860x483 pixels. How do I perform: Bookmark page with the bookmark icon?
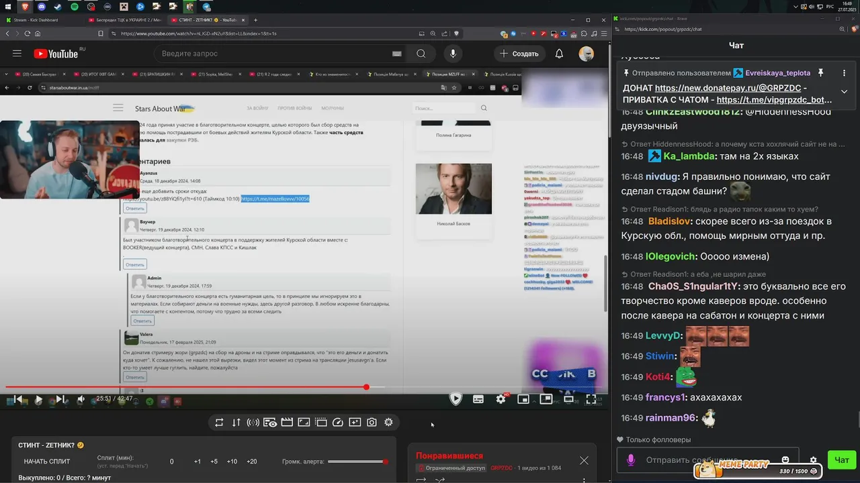pyautogui.click(x=101, y=34)
